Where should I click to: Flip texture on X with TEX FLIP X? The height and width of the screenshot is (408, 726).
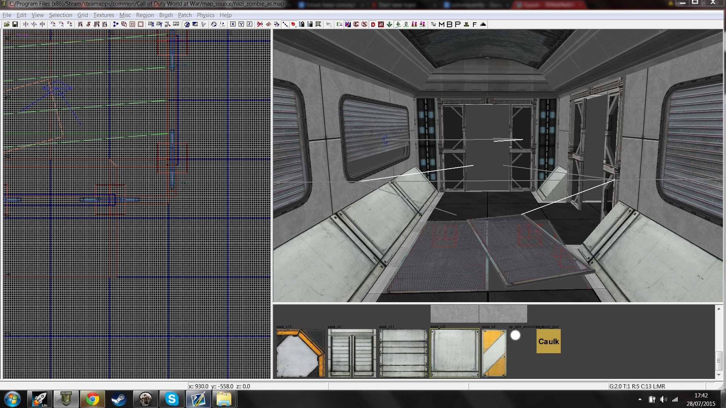point(151,24)
